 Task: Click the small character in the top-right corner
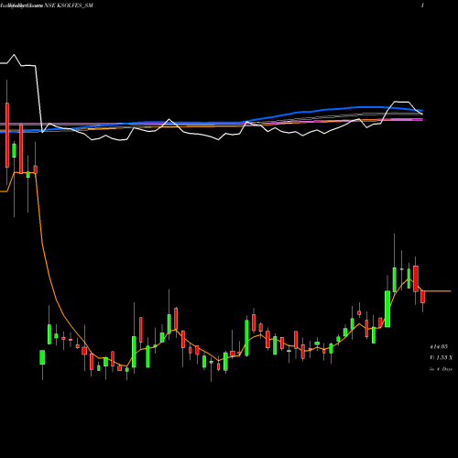pos(422,5)
